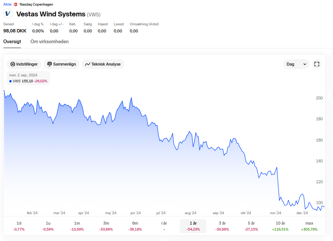This screenshot has width=333, height=241.
Task: Click the (VWS) ticker symbol
Action: (x=94, y=15)
